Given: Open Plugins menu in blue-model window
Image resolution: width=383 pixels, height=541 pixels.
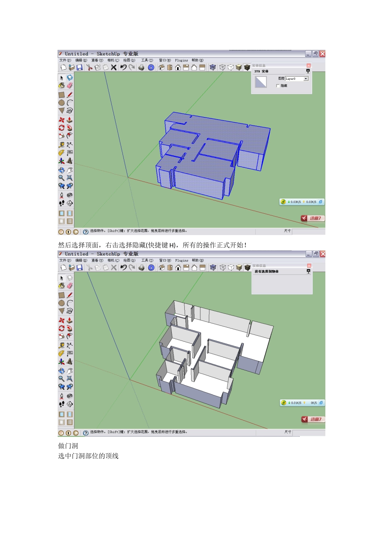Looking at the screenshot, I should (181, 60).
